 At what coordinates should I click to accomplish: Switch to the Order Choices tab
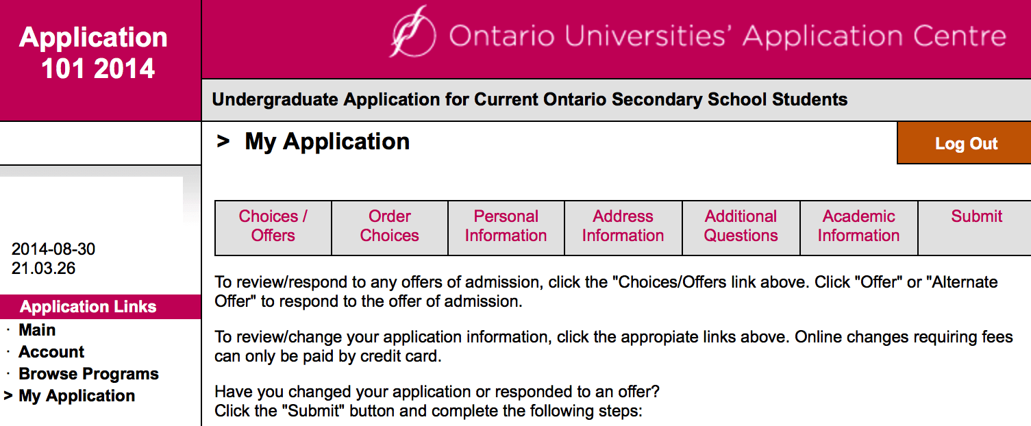click(390, 226)
